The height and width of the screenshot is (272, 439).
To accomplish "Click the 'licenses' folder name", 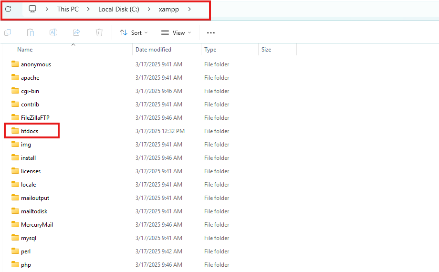I will coord(31,171).
